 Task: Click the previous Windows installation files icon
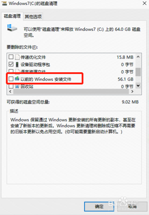(17, 79)
